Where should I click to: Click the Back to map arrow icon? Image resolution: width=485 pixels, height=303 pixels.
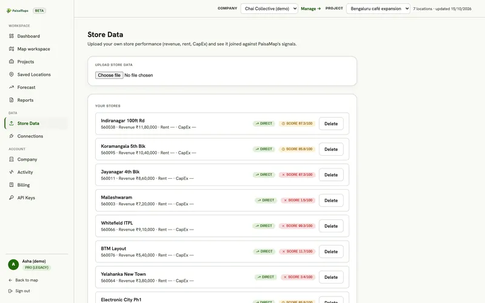10,280
